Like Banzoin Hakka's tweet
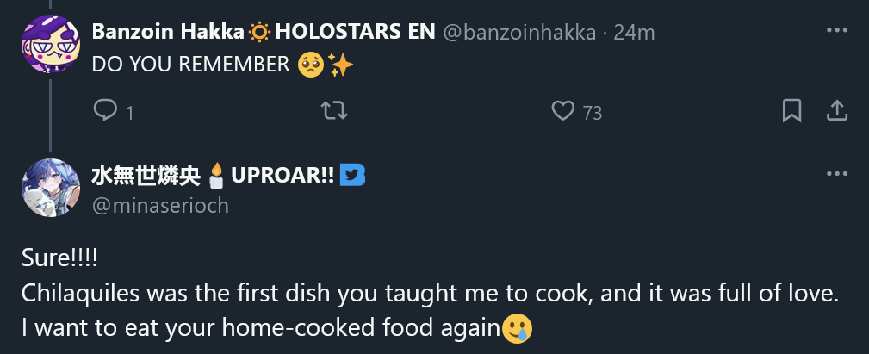The image size is (869, 354). (562, 111)
